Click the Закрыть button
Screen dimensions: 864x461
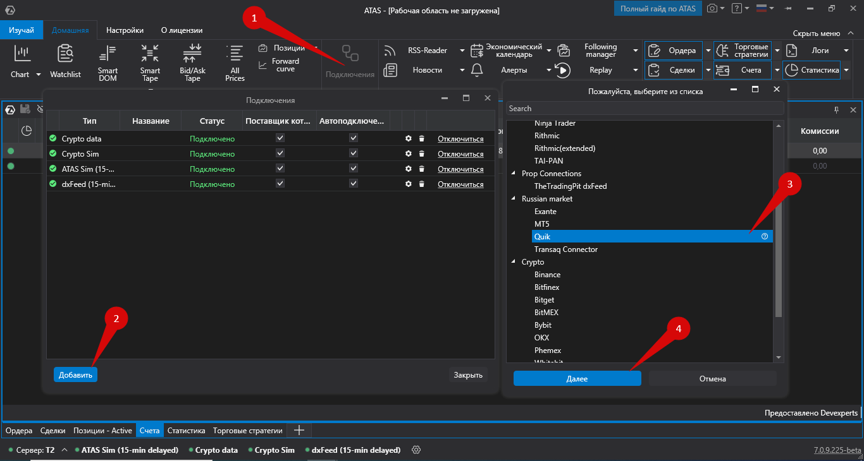(x=468, y=375)
